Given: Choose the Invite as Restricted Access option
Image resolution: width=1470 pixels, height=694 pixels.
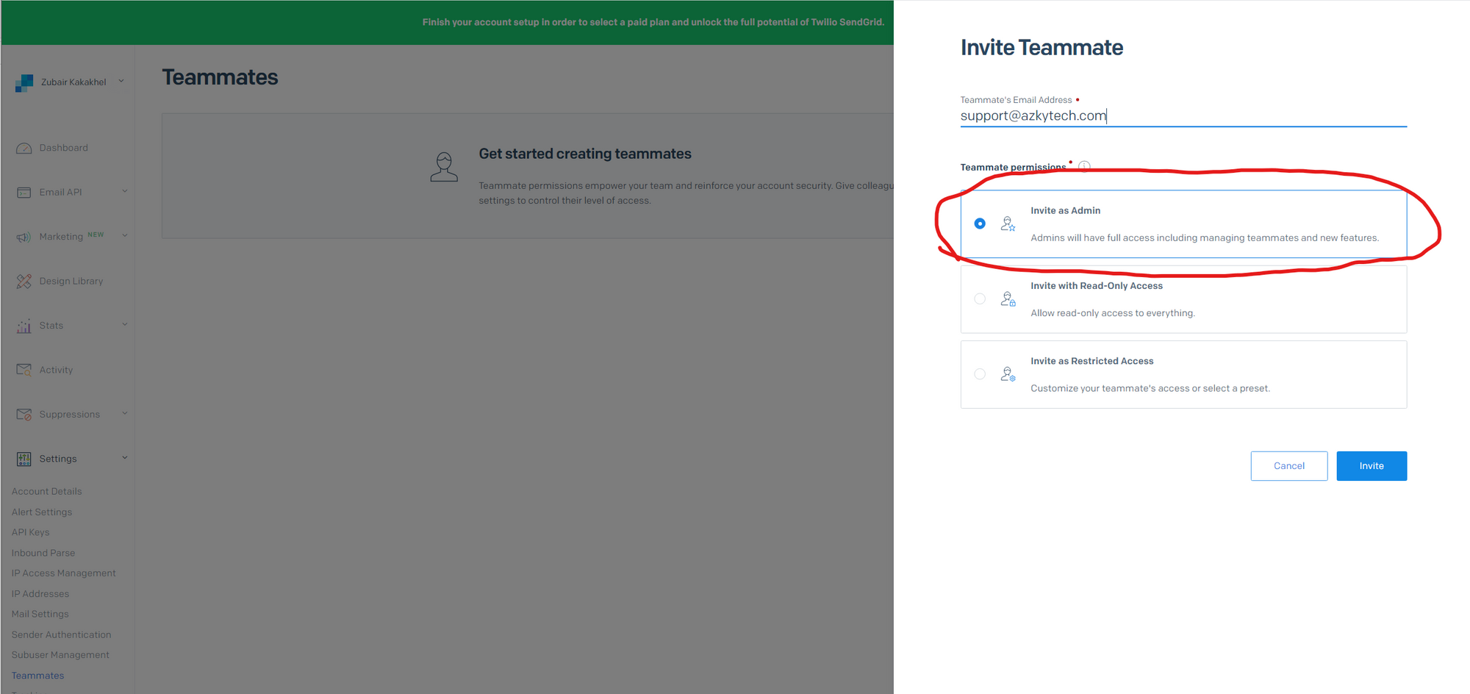Looking at the screenshot, I should coord(980,374).
